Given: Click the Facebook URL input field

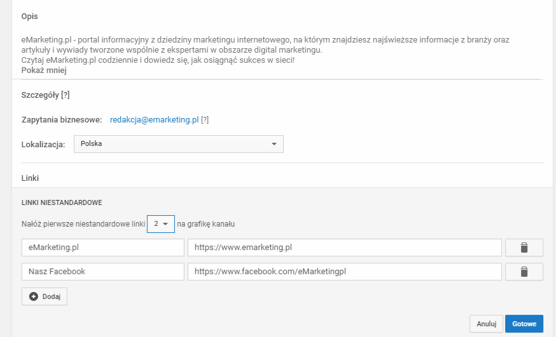Looking at the screenshot, I should point(344,272).
